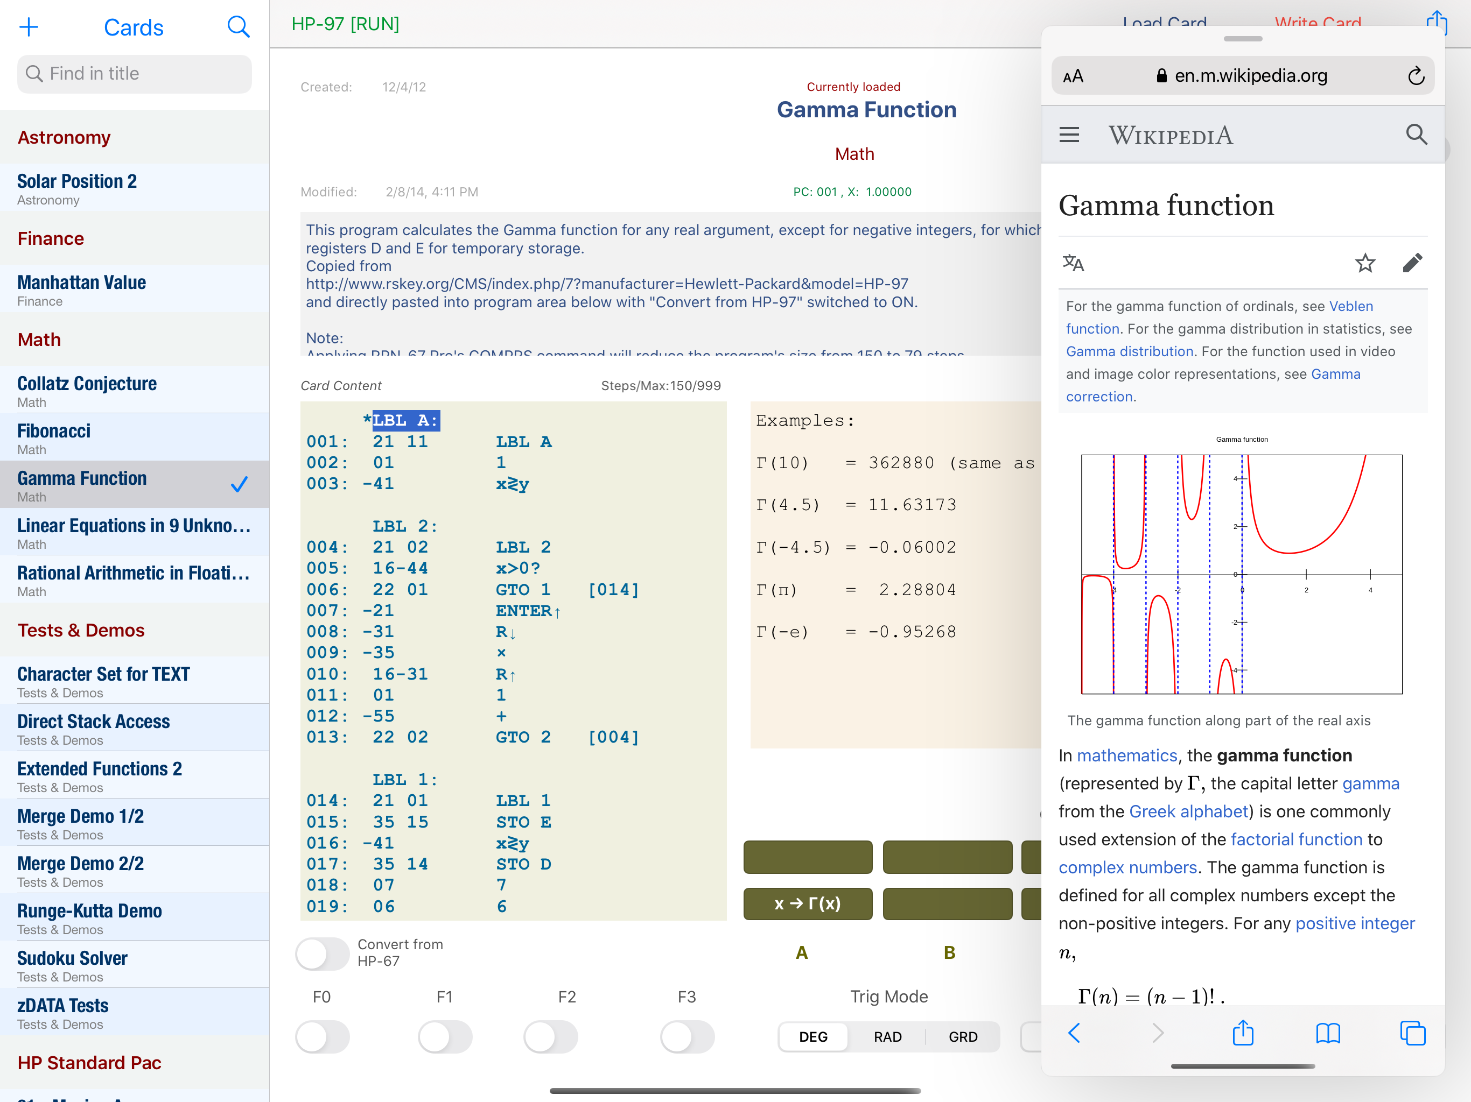Open Character Set for TEXT card
Viewport: 1471px width, 1102px height.
pyautogui.click(x=134, y=681)
